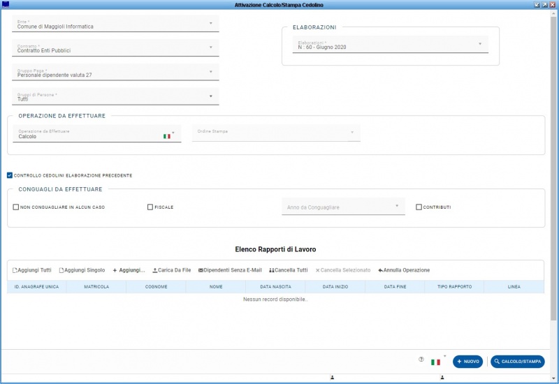This screenshot has height=384, width=559.
Task: Click Annulla Operazione back arrow
Action: 380,270
